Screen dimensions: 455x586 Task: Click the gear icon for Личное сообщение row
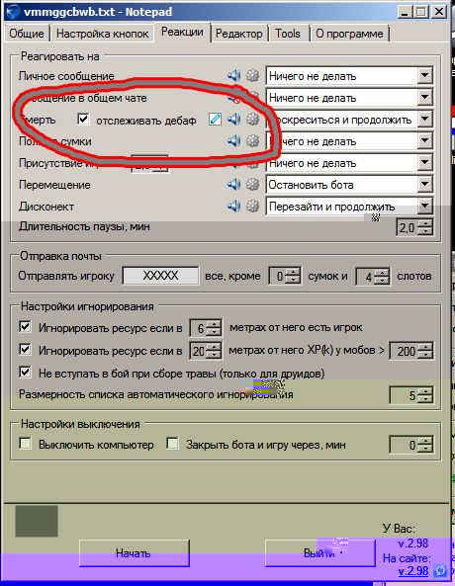[x=253, y=76]
